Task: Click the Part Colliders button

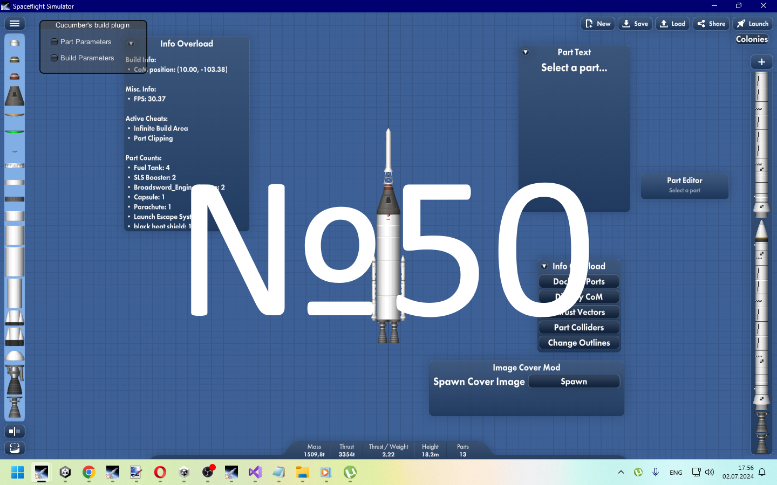Action: tap(579, 327)
